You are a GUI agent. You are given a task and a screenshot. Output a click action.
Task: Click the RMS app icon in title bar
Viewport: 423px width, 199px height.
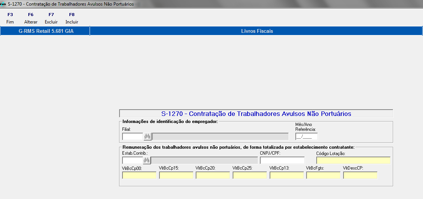tap(3, 4)
